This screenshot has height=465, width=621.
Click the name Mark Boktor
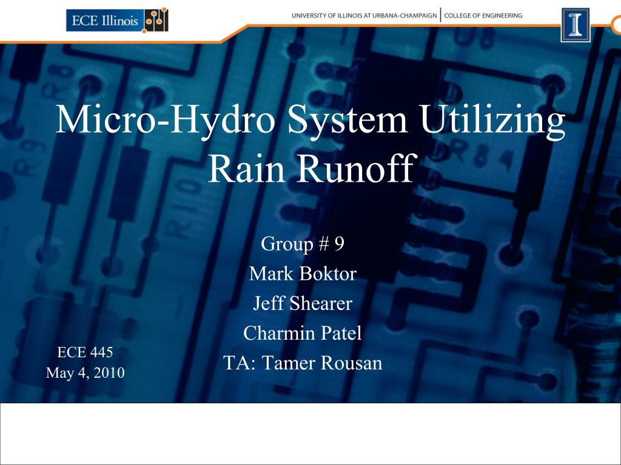point(303,273)
